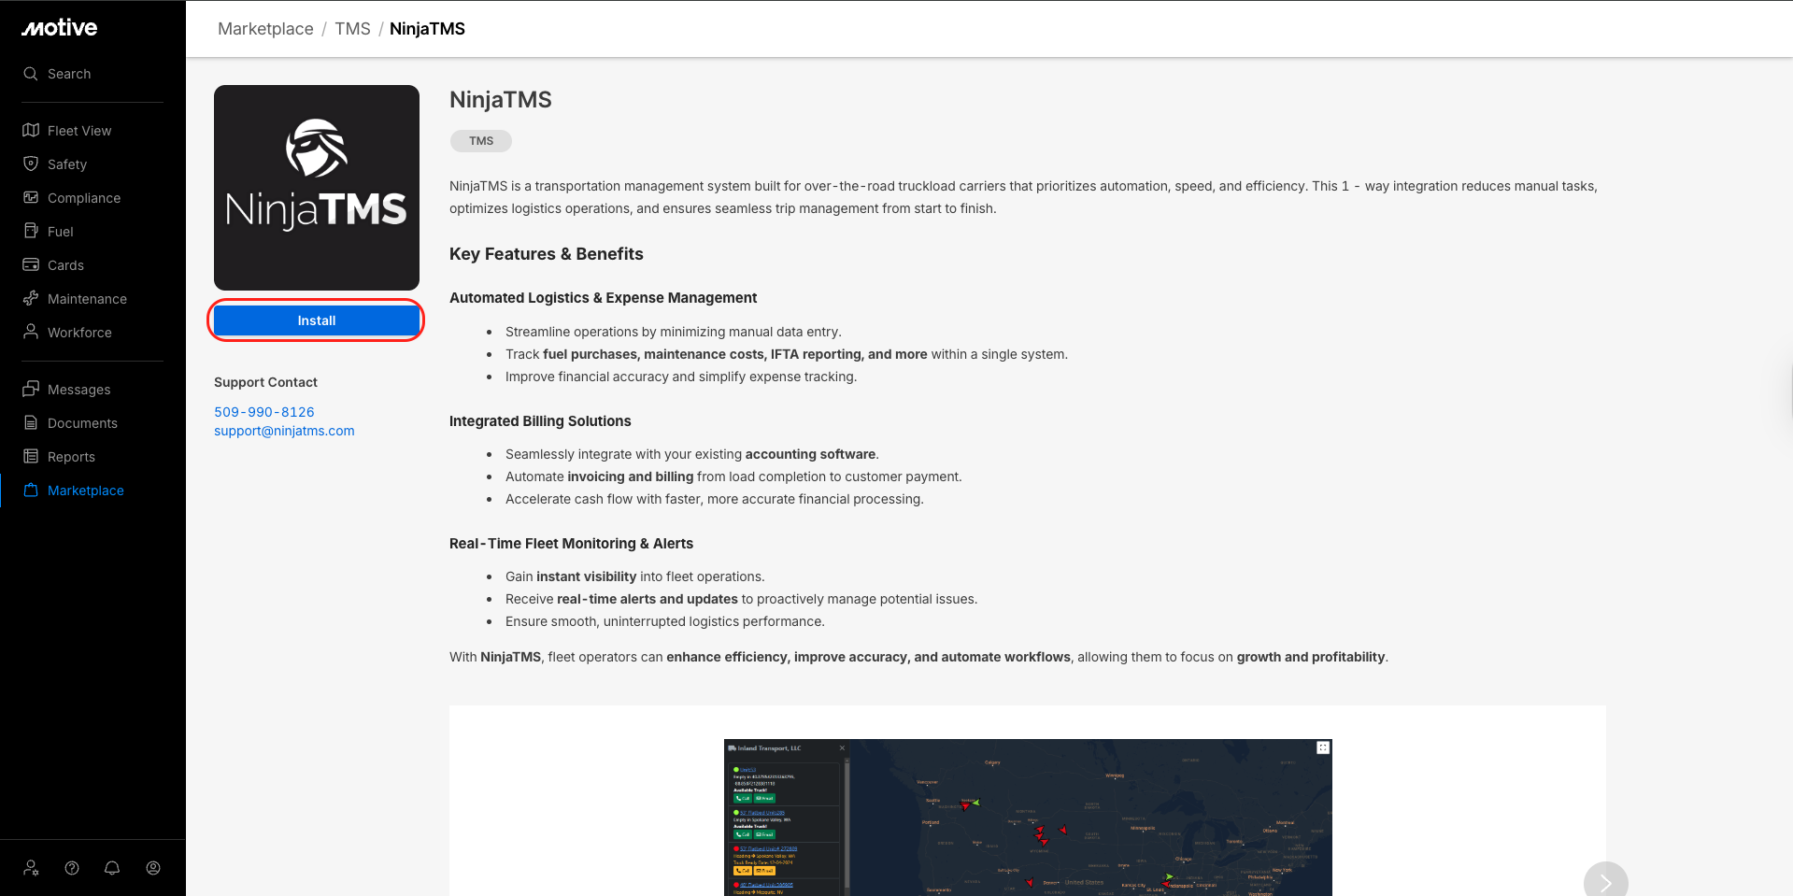
Task: Click the "Key Features & Benefits" heading
Action: [x=547, y=254]
